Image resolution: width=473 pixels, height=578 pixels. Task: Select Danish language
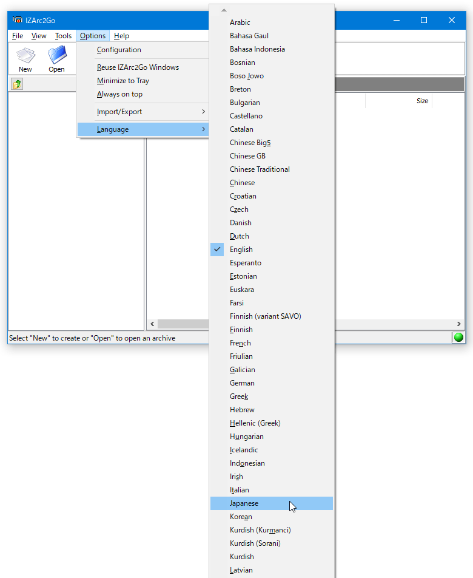pyautogui.click(x=272, y=223)
